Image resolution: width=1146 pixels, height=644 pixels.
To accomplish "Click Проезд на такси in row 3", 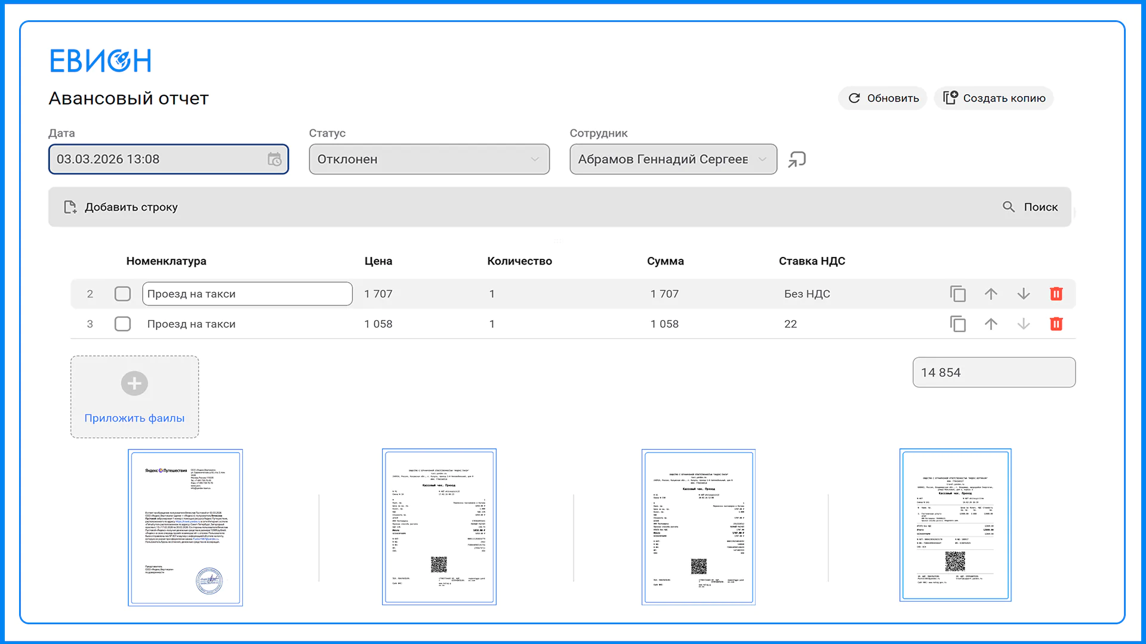I will click(x=191, y=324).
